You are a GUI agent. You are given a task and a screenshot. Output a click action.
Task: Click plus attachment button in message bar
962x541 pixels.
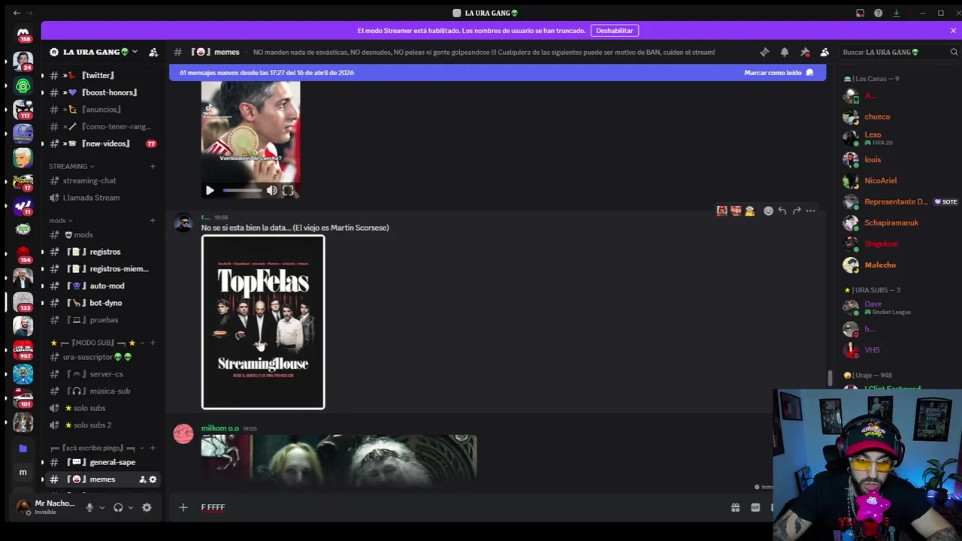183,507
